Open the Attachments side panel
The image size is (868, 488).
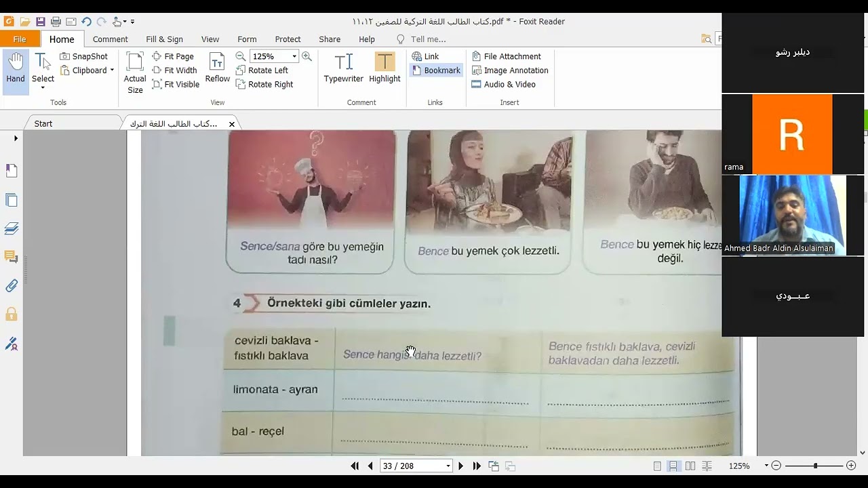pos(12,285)
